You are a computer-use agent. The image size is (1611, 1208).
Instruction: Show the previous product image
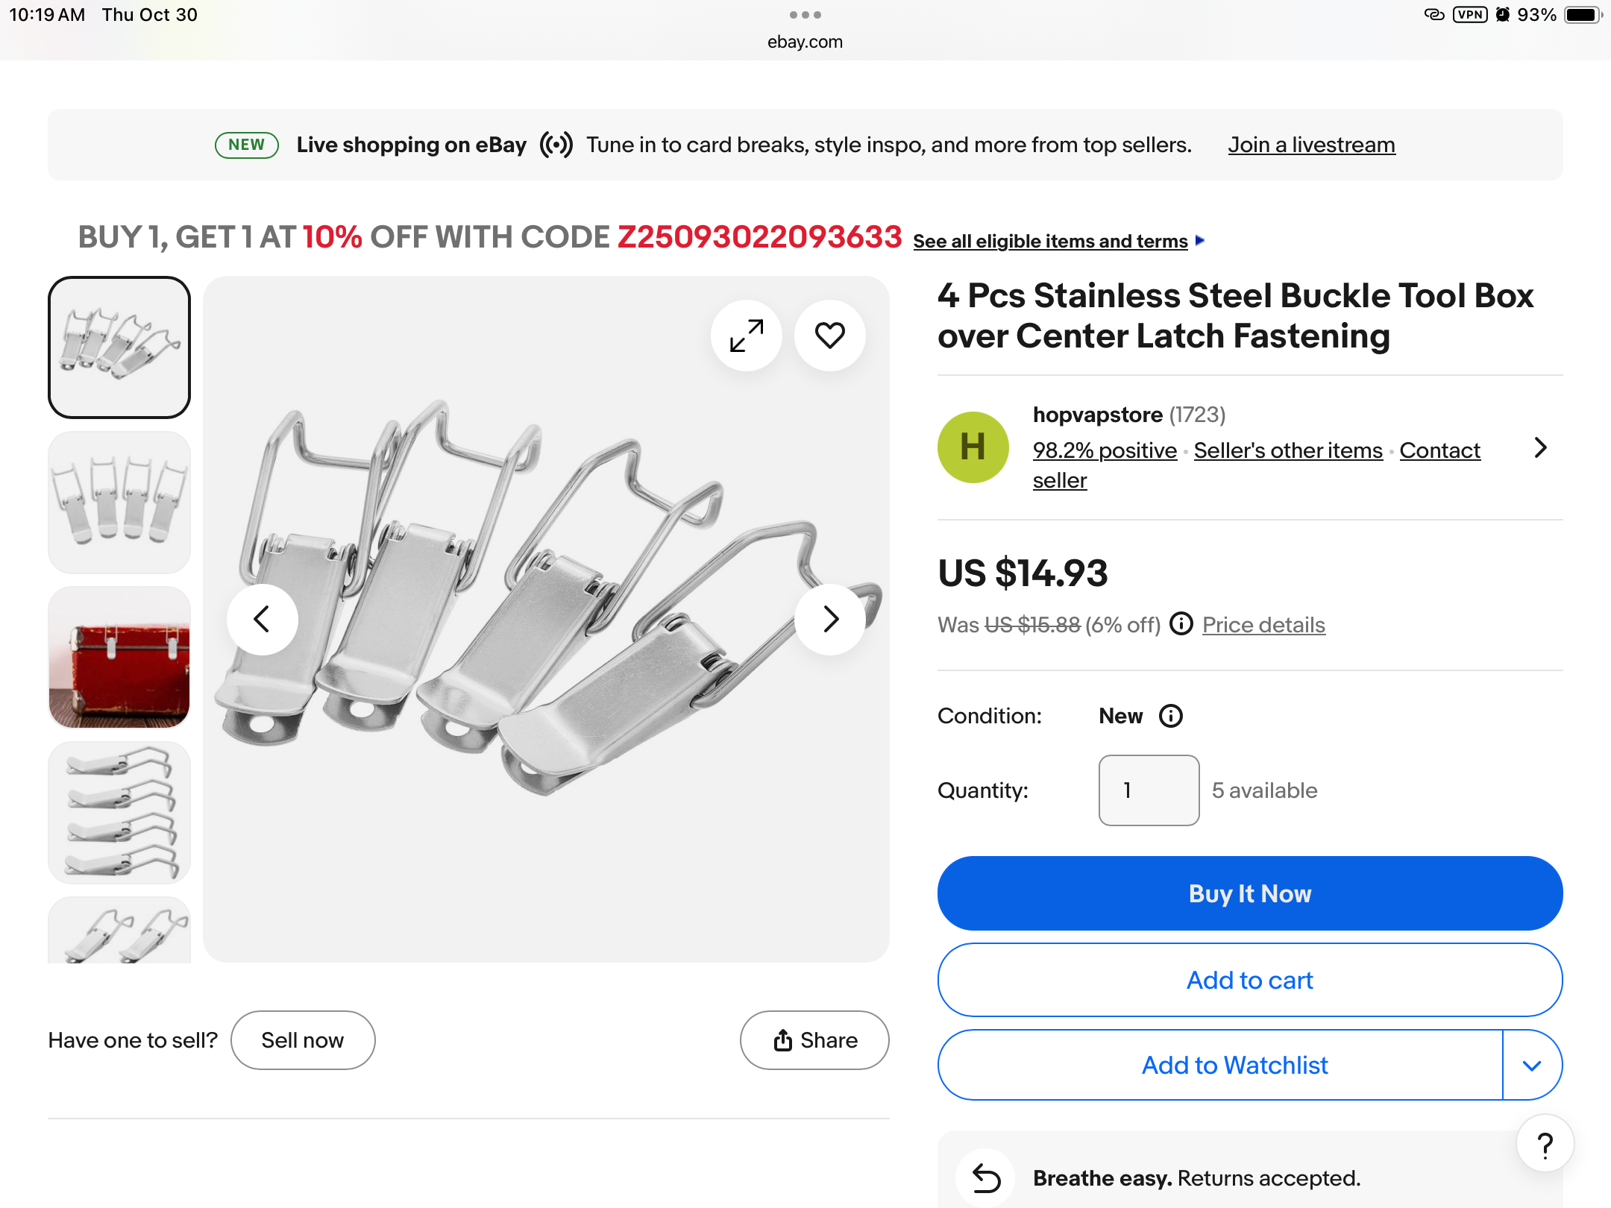(x=262, y=619)
